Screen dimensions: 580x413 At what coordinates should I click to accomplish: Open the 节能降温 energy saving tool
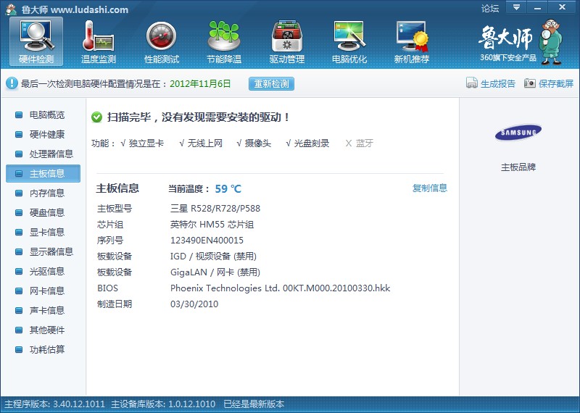(x=224, y=41)
